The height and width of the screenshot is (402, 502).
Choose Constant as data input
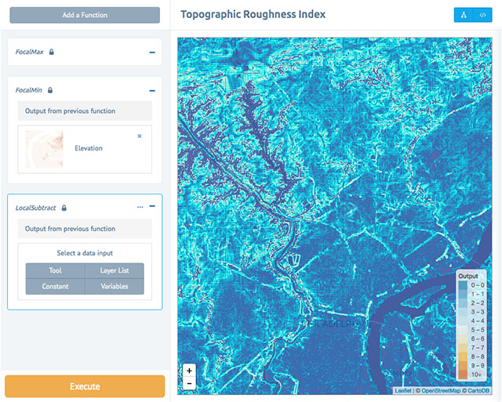pyautogui.click(x=55, y=287)
